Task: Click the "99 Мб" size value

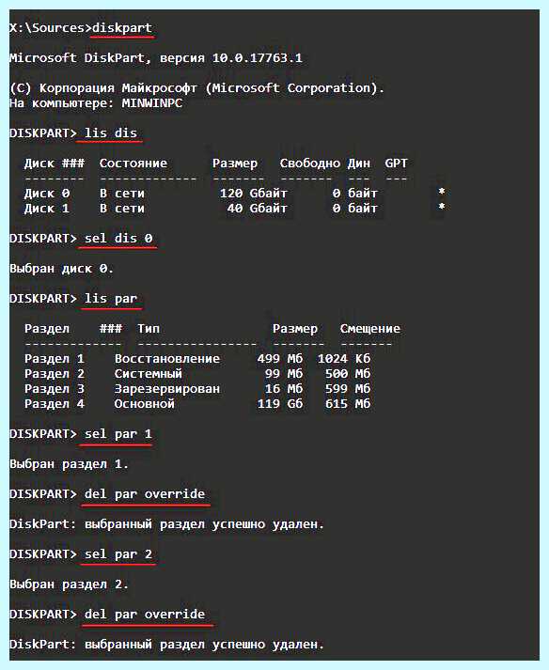Action: click(284, 373)
